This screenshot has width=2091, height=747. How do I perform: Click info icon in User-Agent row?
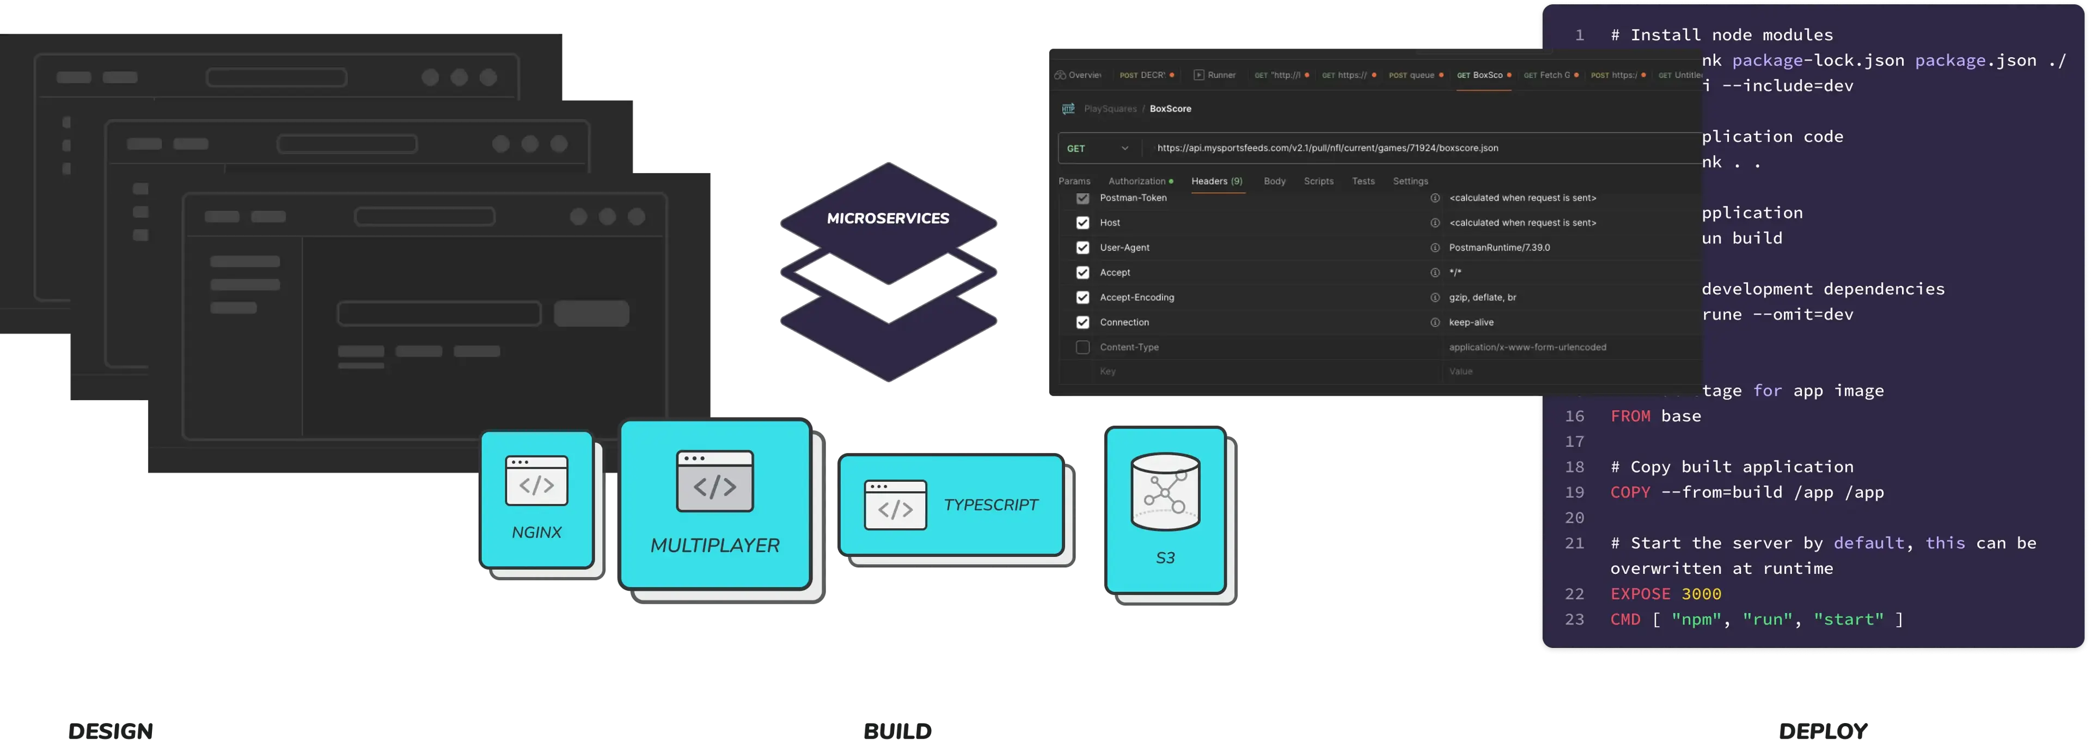(1435, 248)
